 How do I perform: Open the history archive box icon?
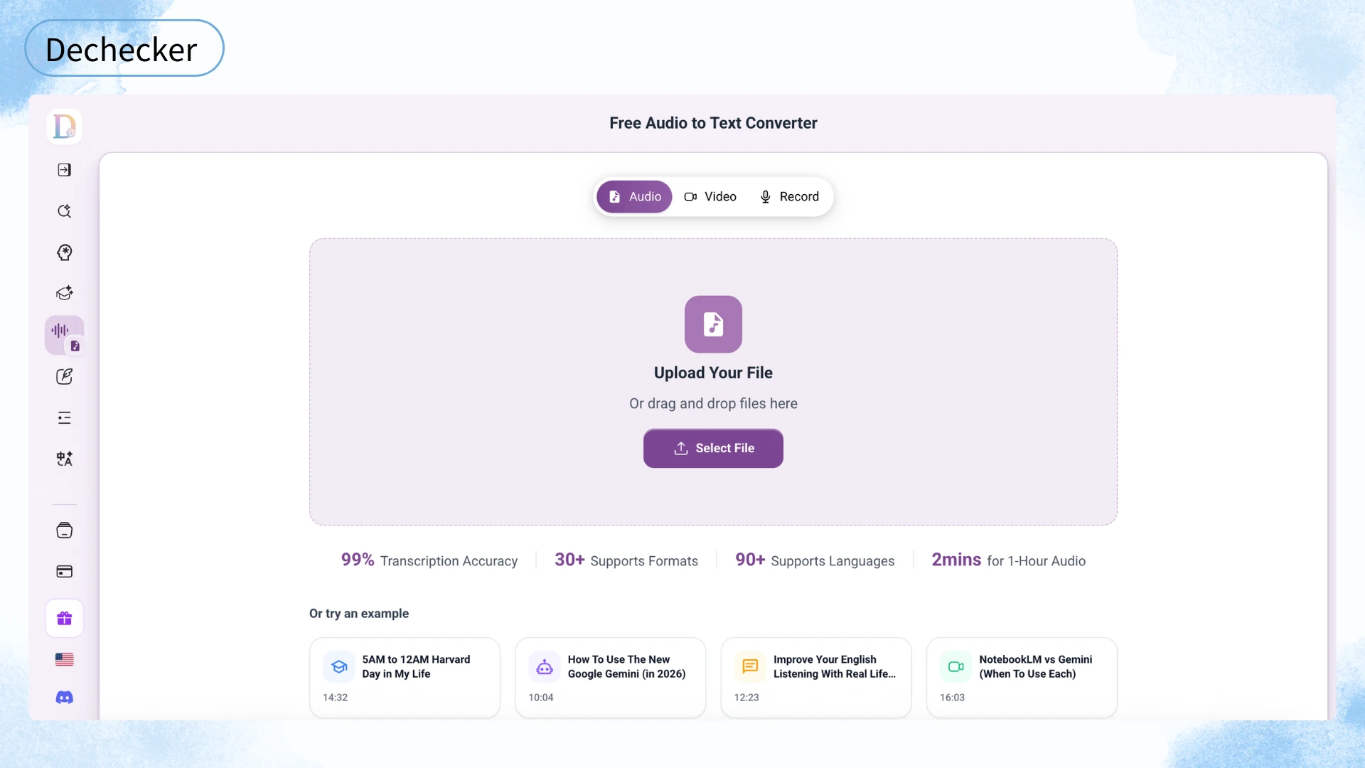coord(65,530)
